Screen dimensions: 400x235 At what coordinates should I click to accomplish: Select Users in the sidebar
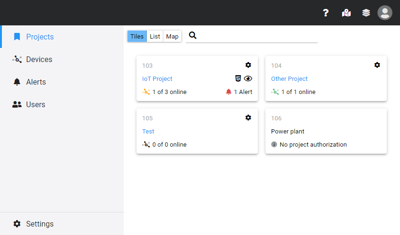pyautogui.click(x=35, y=104)
